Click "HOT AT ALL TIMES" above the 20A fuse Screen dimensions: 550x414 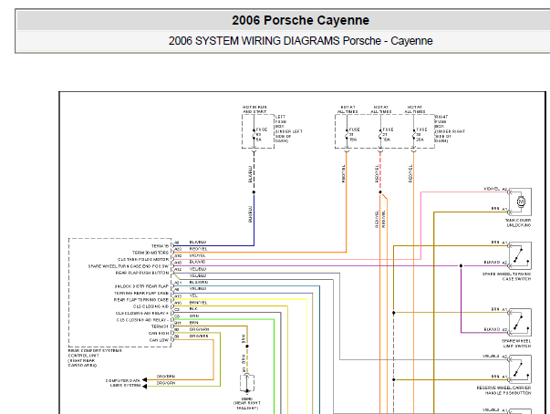pyautogui.click(x=415, y=109)
